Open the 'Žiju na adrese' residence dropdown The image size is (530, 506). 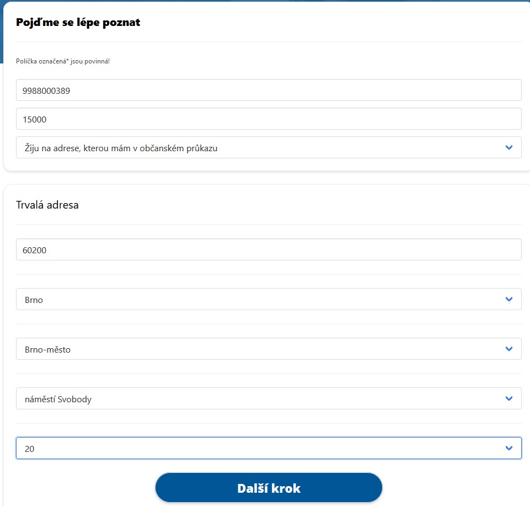click(269, 147)
